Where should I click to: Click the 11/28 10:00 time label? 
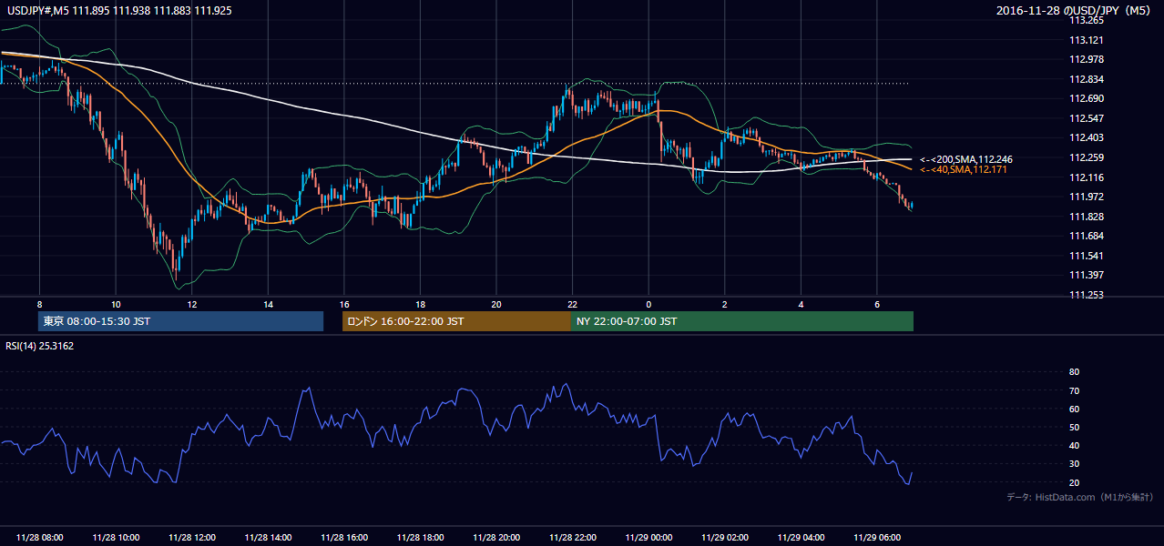116,537
